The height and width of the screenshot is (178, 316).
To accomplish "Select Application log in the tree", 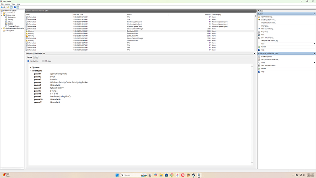I will click(11, 17).
